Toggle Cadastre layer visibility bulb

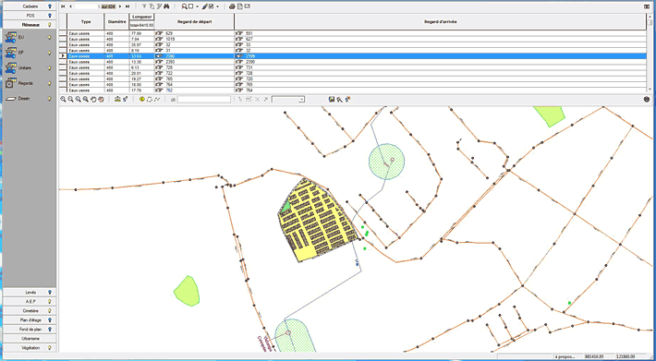click(50, 6)
